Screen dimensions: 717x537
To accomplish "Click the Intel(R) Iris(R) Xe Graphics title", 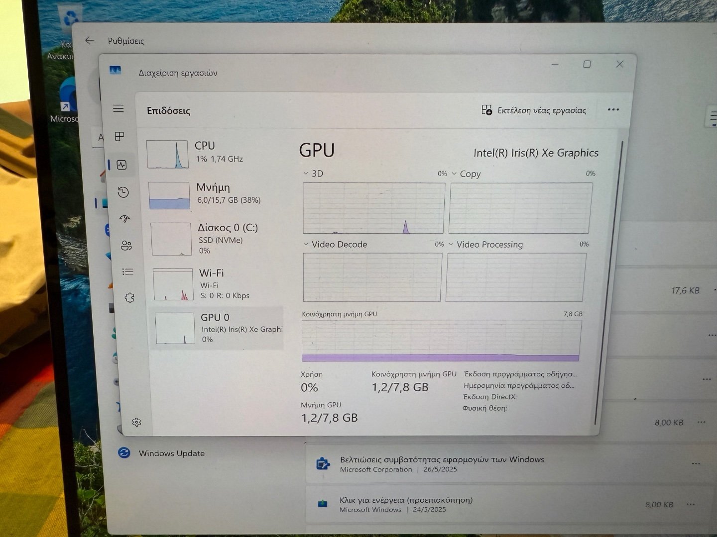I will 536,153.
